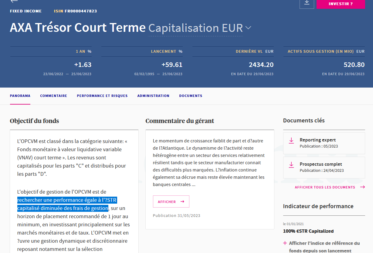Click the highlighted text about €STR performance
This screenshot has height=253, width=373.
click(x=67, y=204)
